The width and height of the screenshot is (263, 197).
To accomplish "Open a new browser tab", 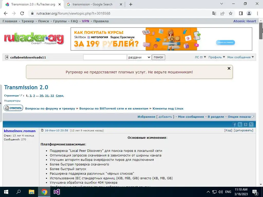I will [131, 4].
